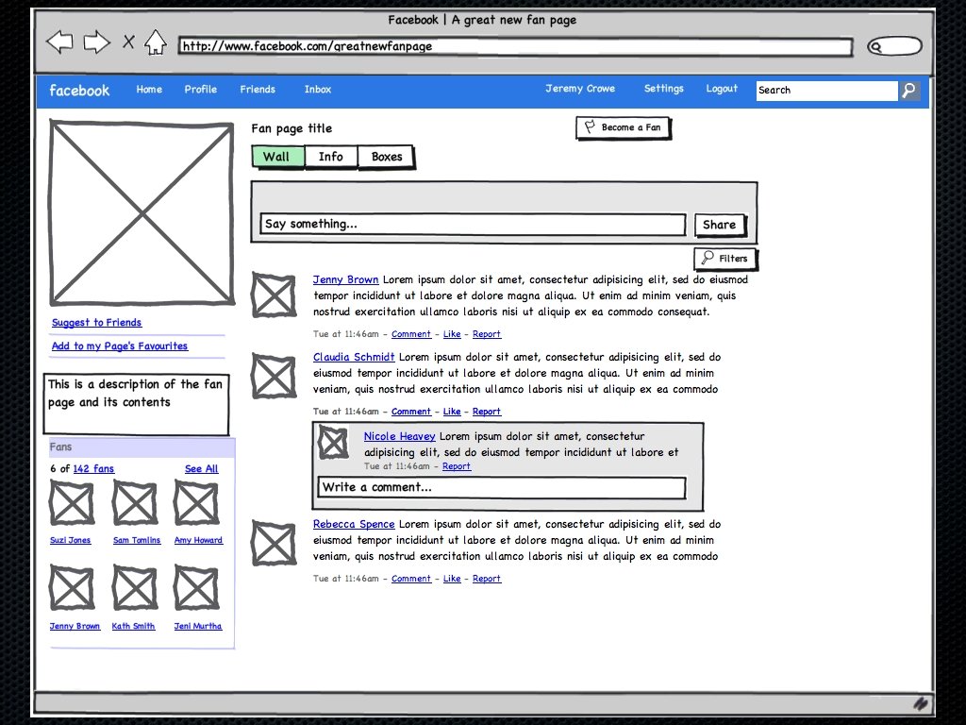Click Report under Claudia Schmidt's post
Image resolution: width=966 pixels, height=725 pixels.
pos(487,412)
